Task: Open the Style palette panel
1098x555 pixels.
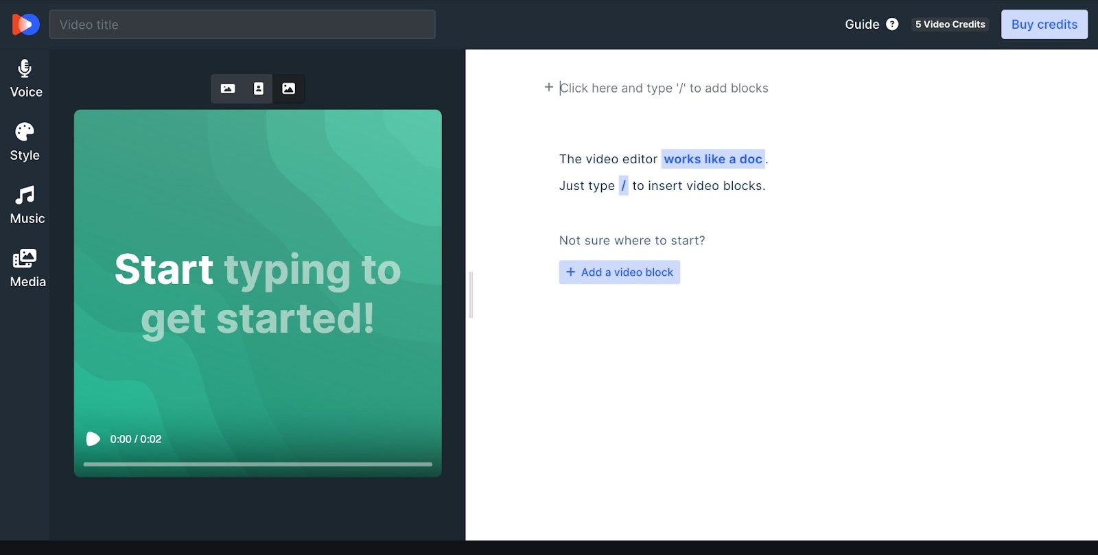Action: [x=25, y=142]
